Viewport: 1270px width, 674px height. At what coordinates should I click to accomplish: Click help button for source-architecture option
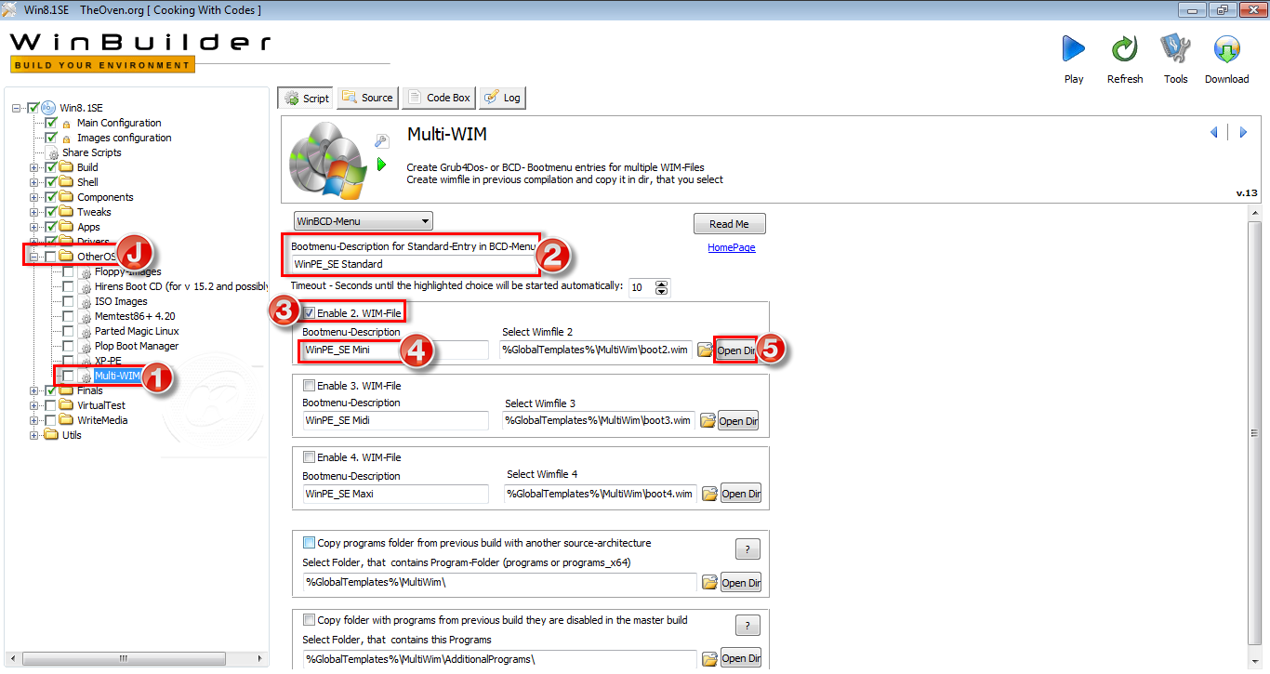click(x=747, y=548)
